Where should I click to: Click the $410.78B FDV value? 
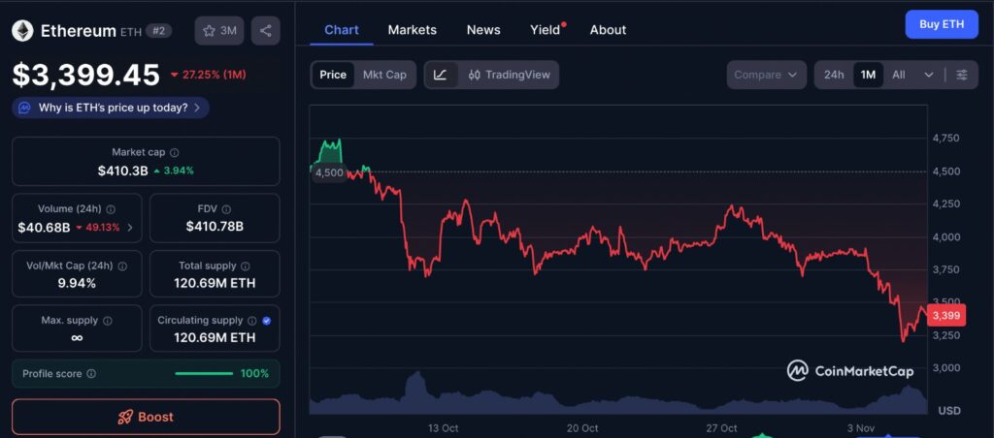click(215, 227)
